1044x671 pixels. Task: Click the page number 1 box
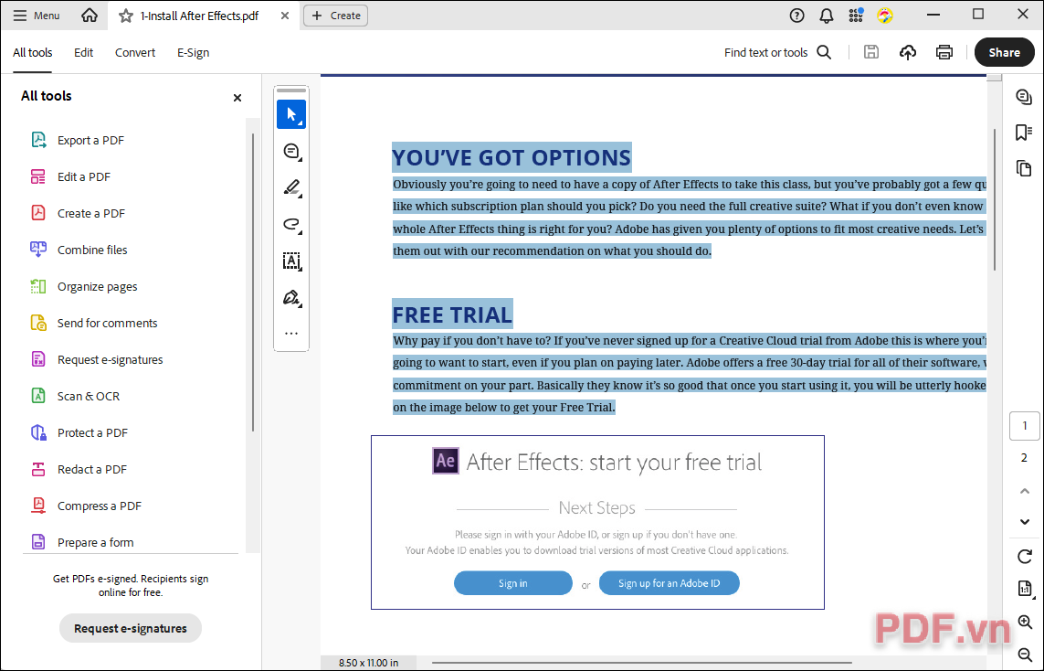pos(1025,426)
